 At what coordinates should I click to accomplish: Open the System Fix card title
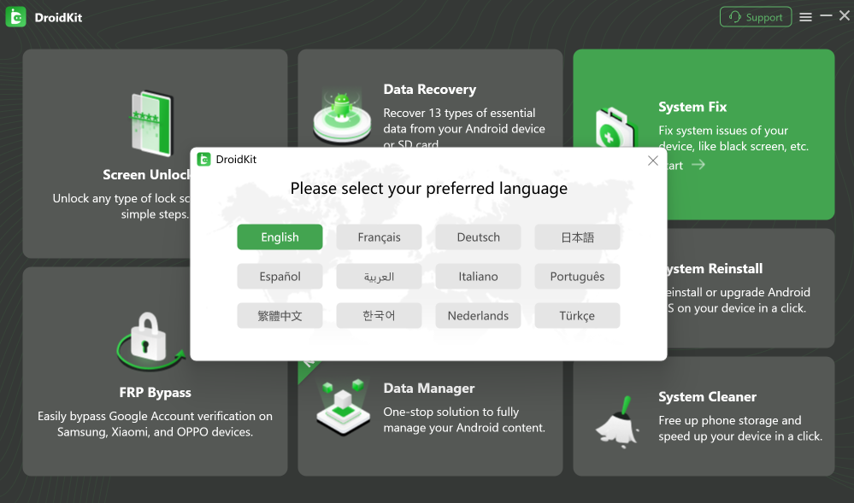(x=692, y=107)
